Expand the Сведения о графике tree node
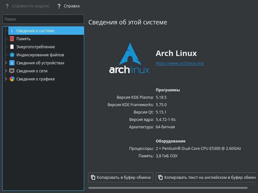This screenshot has width=258, height=193. tap(5, 79)
